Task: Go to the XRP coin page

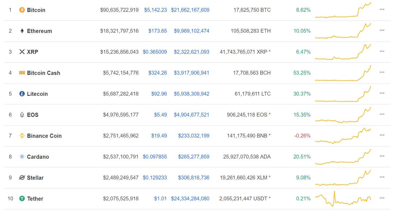Action: pos(32,52)
